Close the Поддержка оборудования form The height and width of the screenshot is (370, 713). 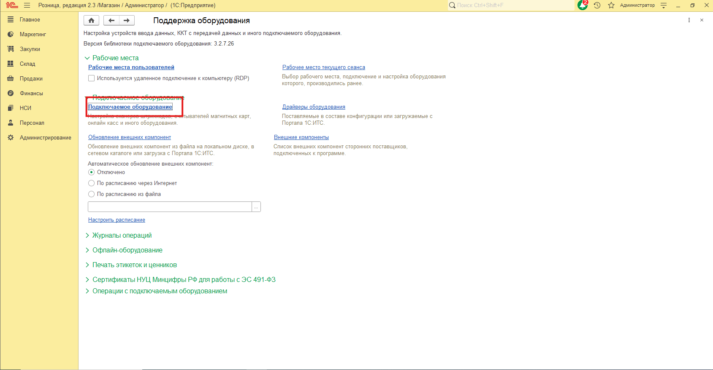[702, 20]
